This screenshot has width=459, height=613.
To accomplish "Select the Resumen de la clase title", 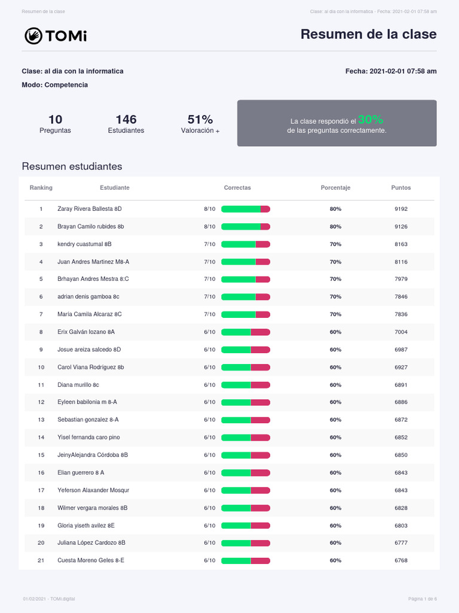I will (x=368, y=35).
